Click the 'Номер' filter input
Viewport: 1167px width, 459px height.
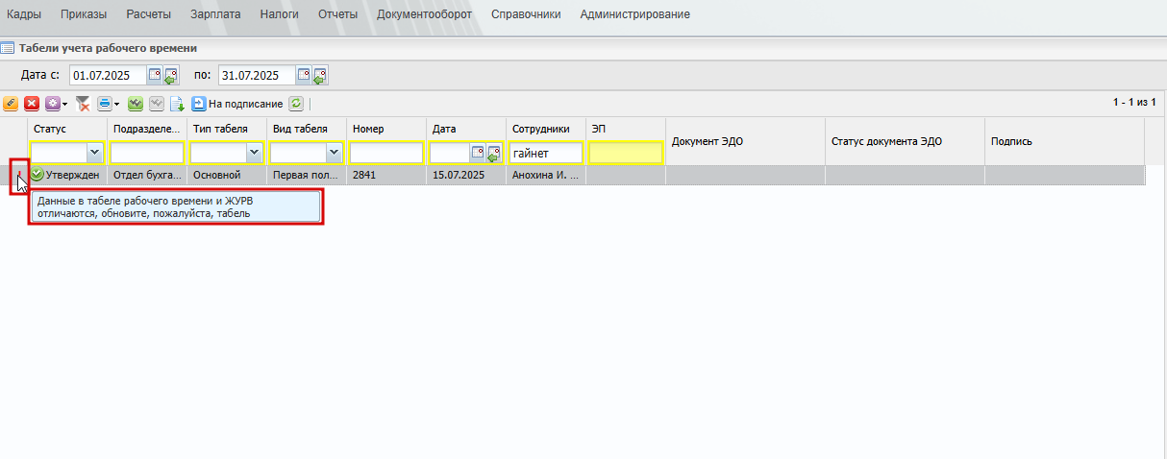pos(386,153)
